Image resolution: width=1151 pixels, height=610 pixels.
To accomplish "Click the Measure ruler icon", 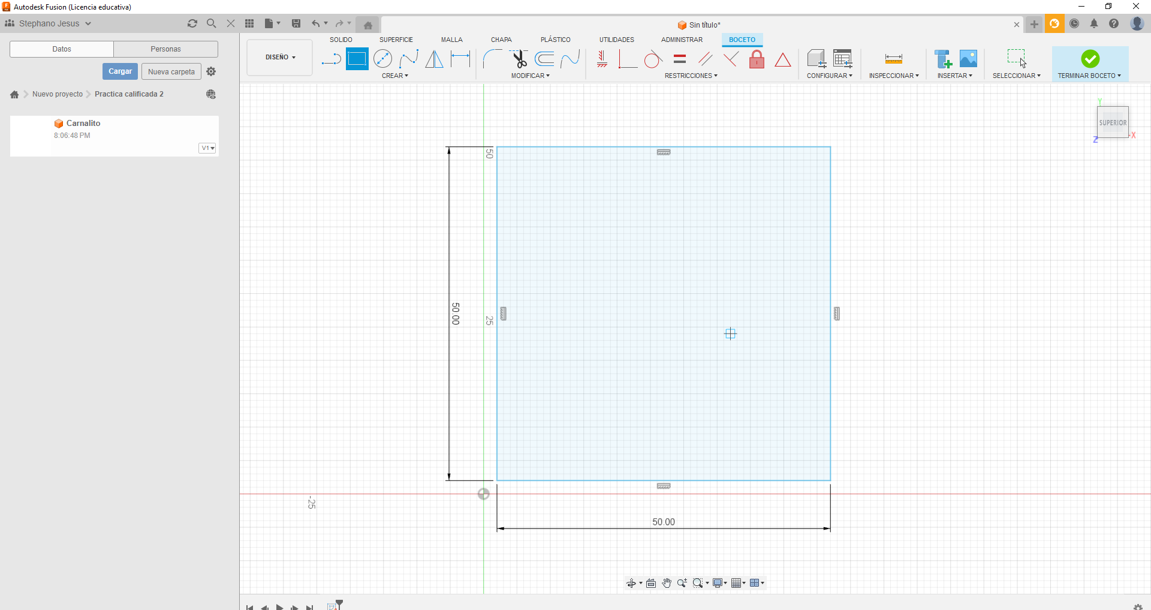I will click(894, 59).
